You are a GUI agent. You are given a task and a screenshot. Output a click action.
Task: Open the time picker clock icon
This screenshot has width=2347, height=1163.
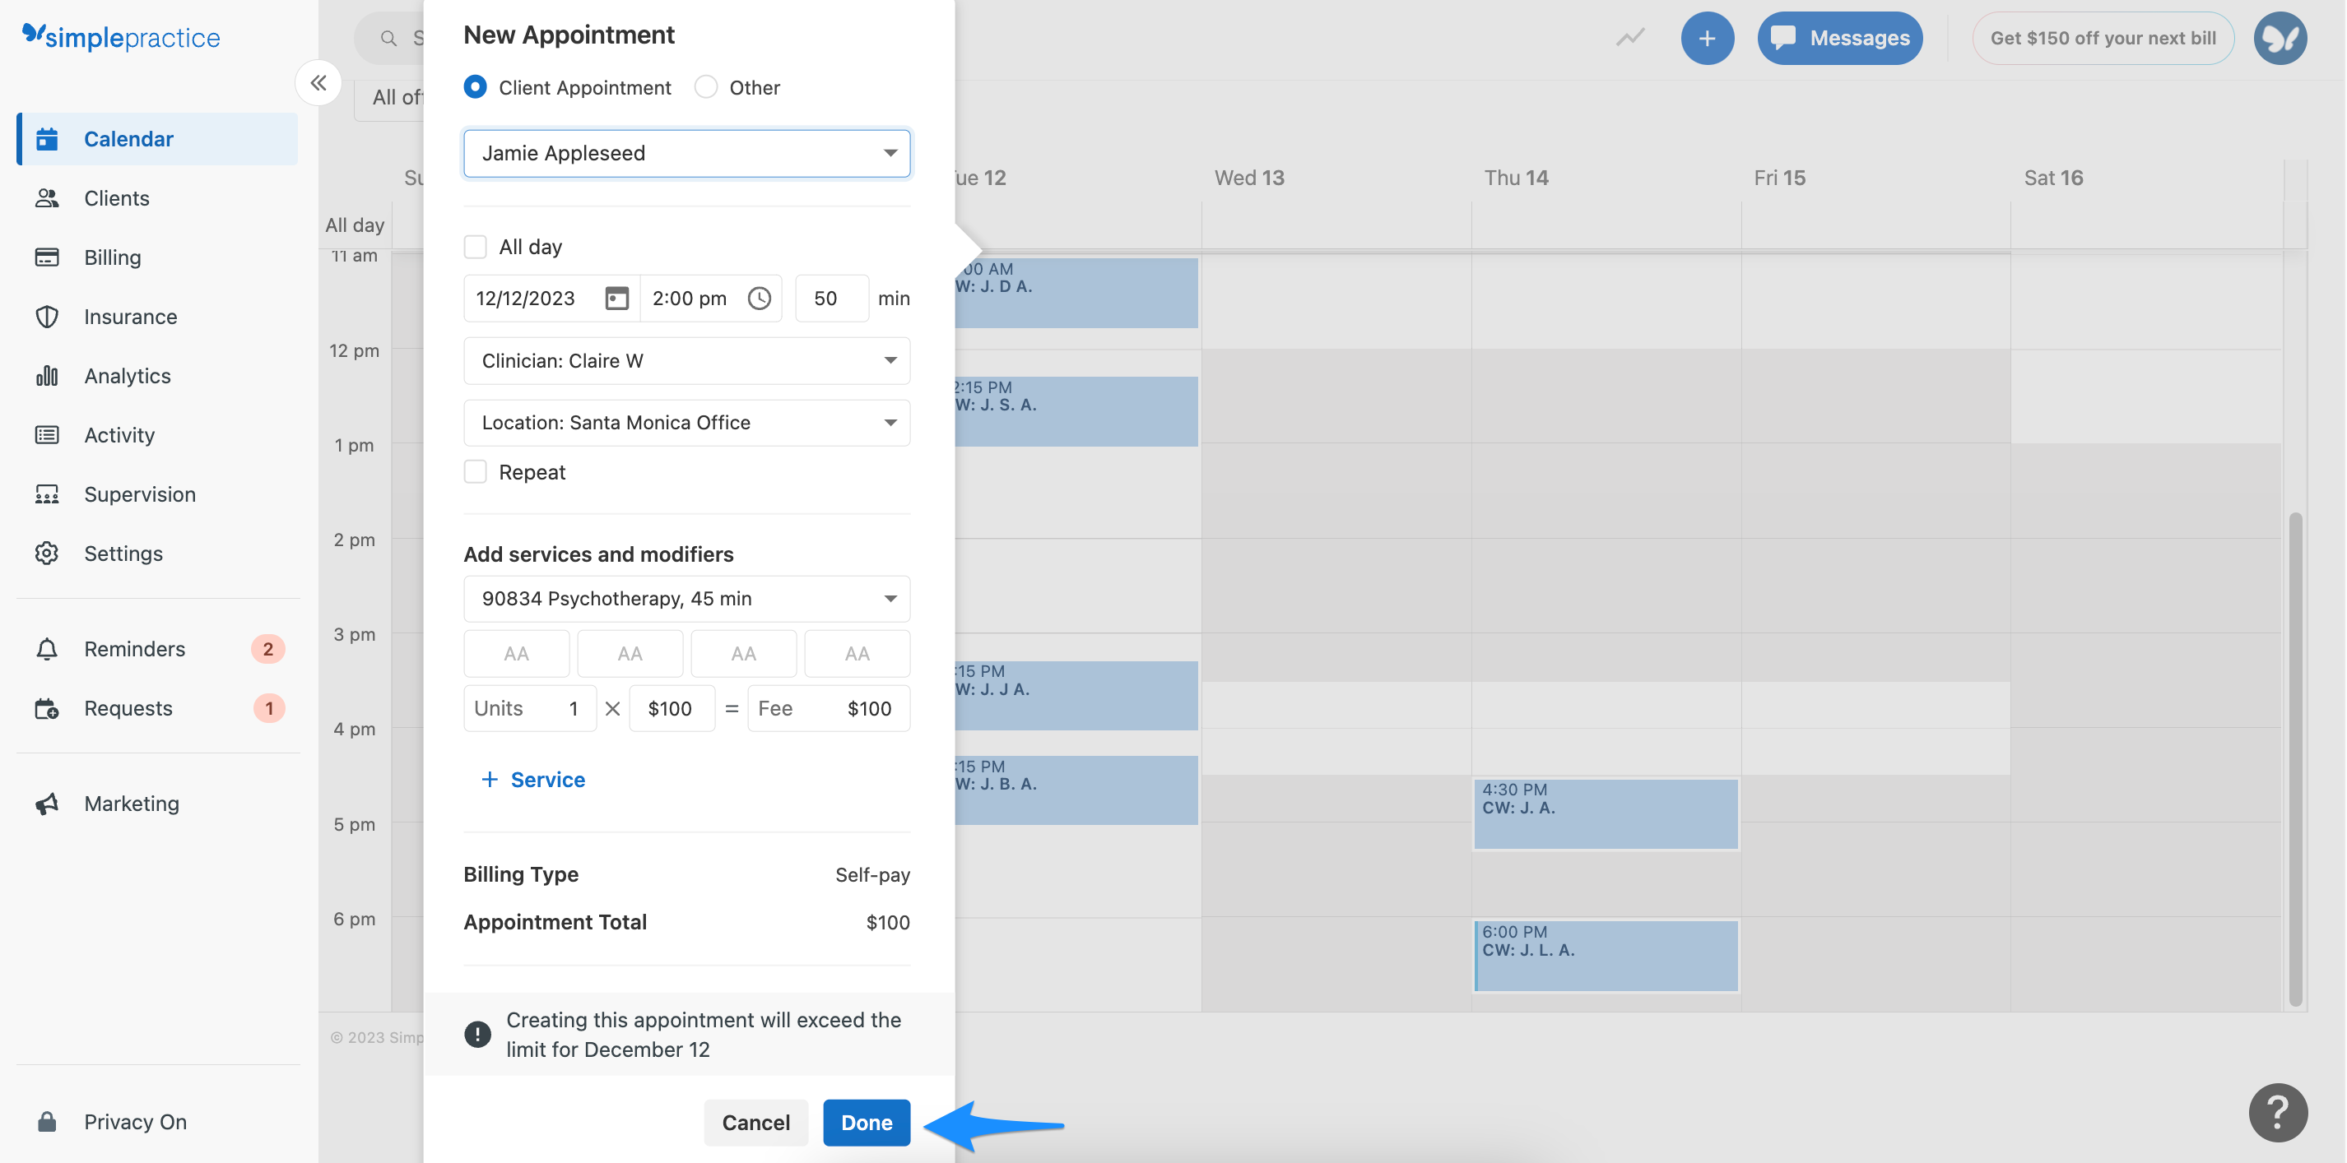click(x=759, y=298)
